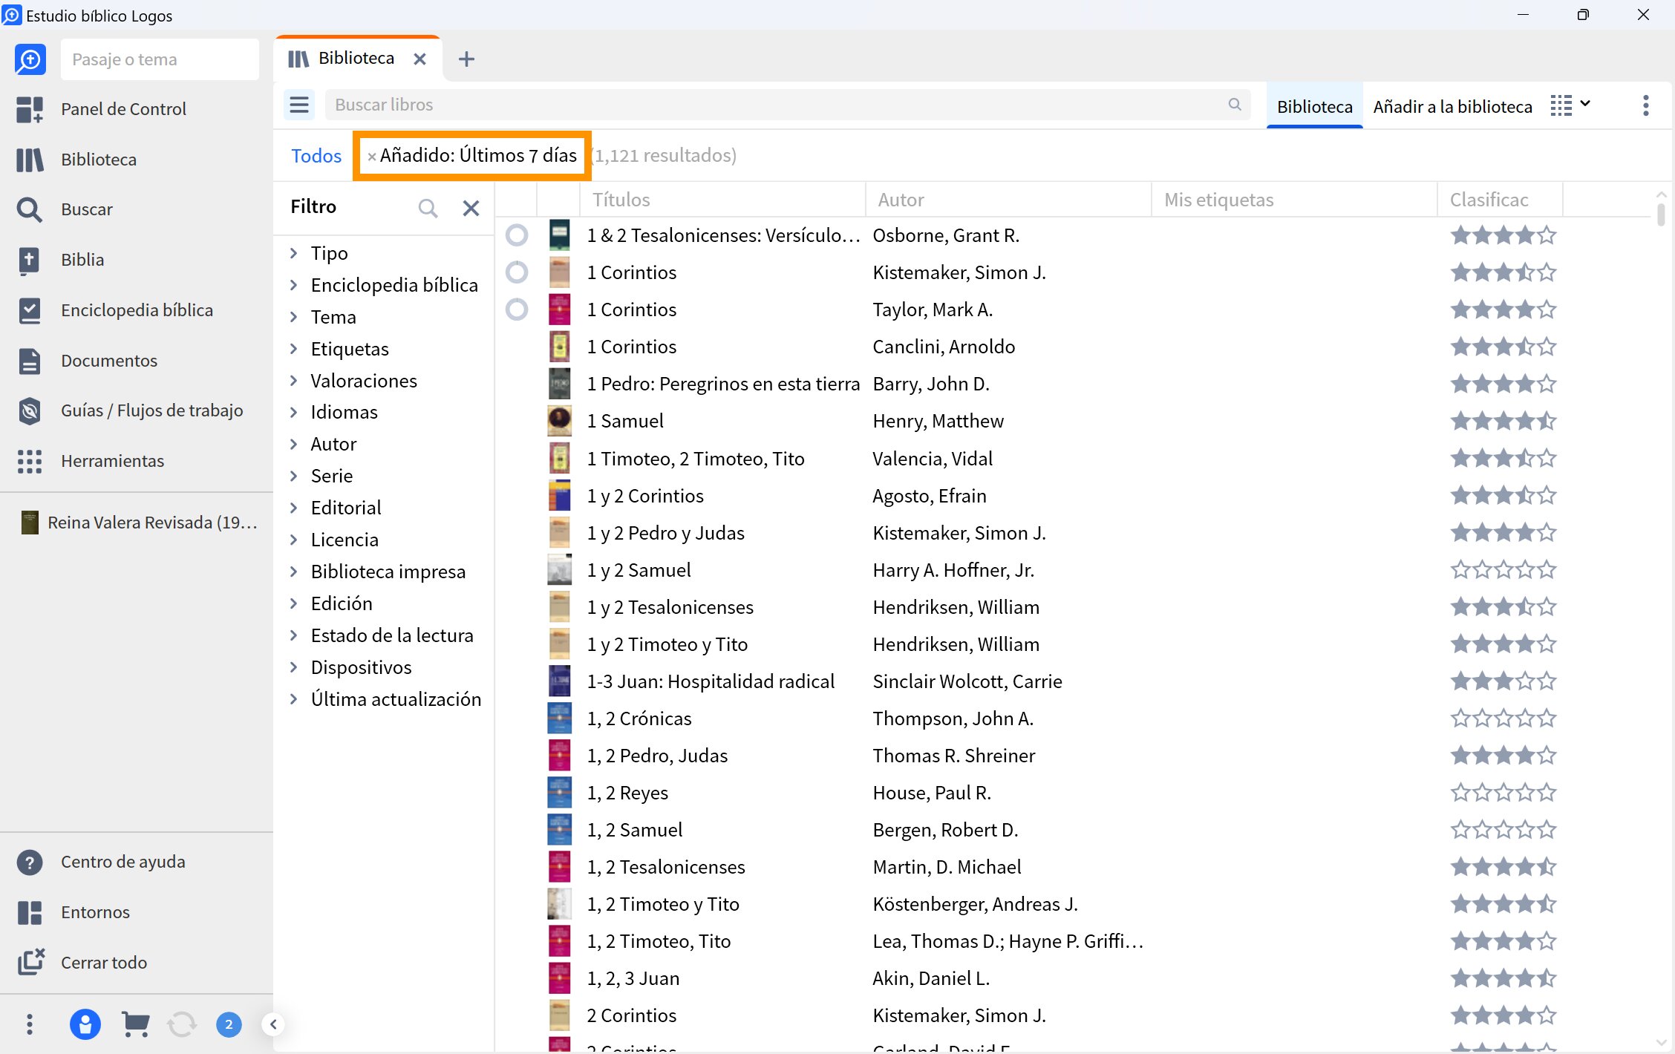1675x1054 pixels.
Task: Open the shopping cart store icon
Action: coord(136,1024)
